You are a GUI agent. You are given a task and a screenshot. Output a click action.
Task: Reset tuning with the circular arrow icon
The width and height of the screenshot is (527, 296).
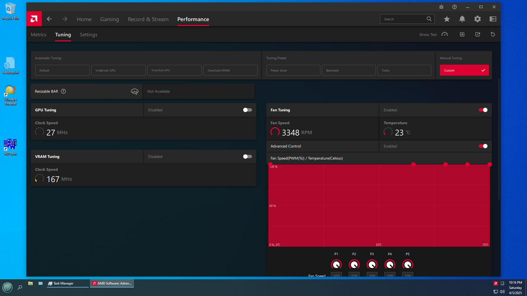point(493,35)
